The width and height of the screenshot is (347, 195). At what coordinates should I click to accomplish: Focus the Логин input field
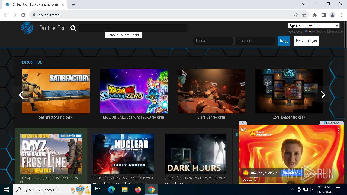click(213, 41)
